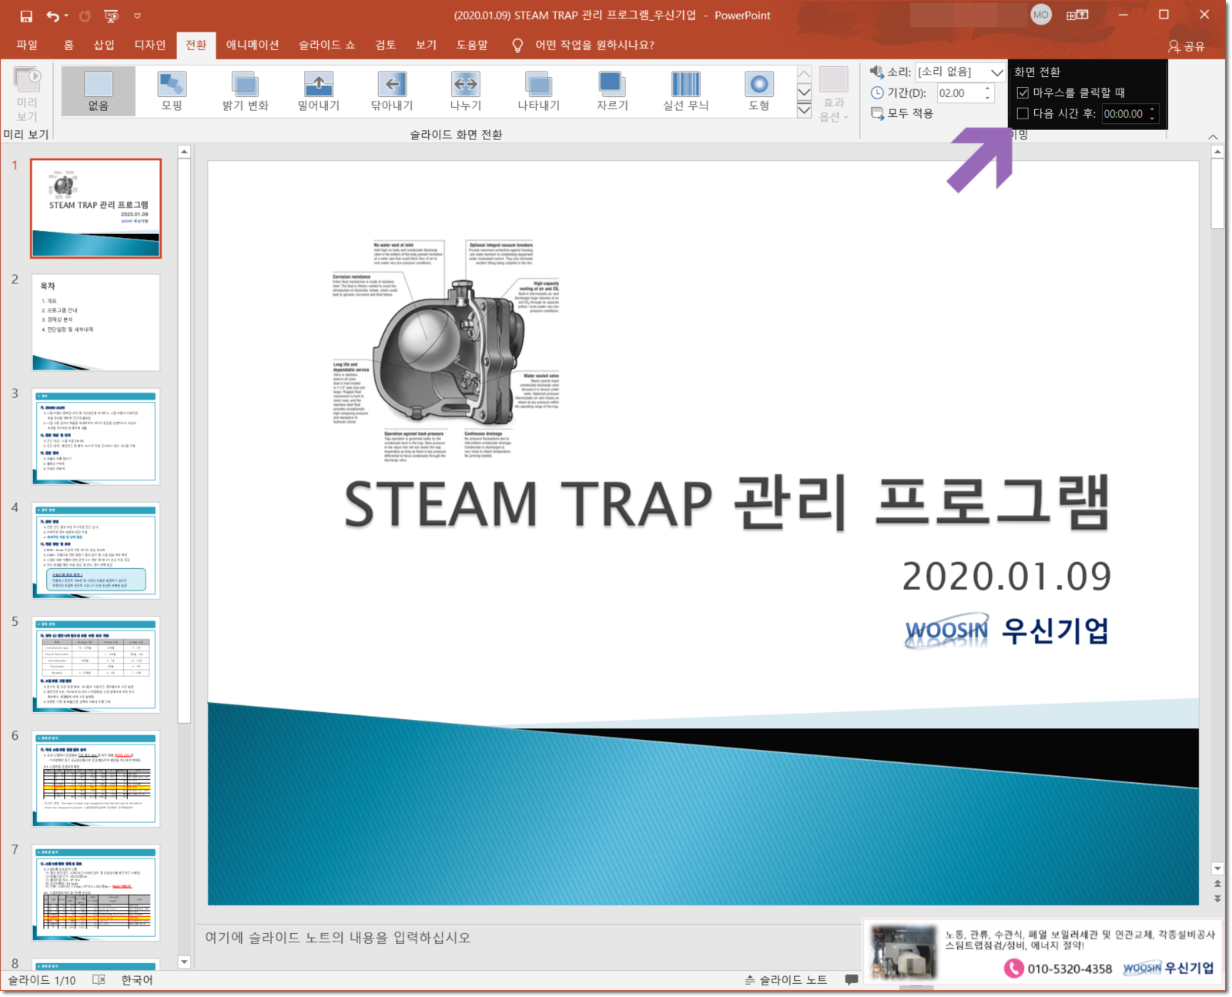Screen dimensions: 1232x997
Task: Click the slide notes placeholder text
Action: point(337,937)
